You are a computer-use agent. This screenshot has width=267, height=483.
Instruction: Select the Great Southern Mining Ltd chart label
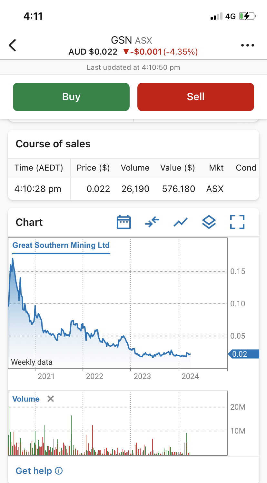(x=61, y=245)
